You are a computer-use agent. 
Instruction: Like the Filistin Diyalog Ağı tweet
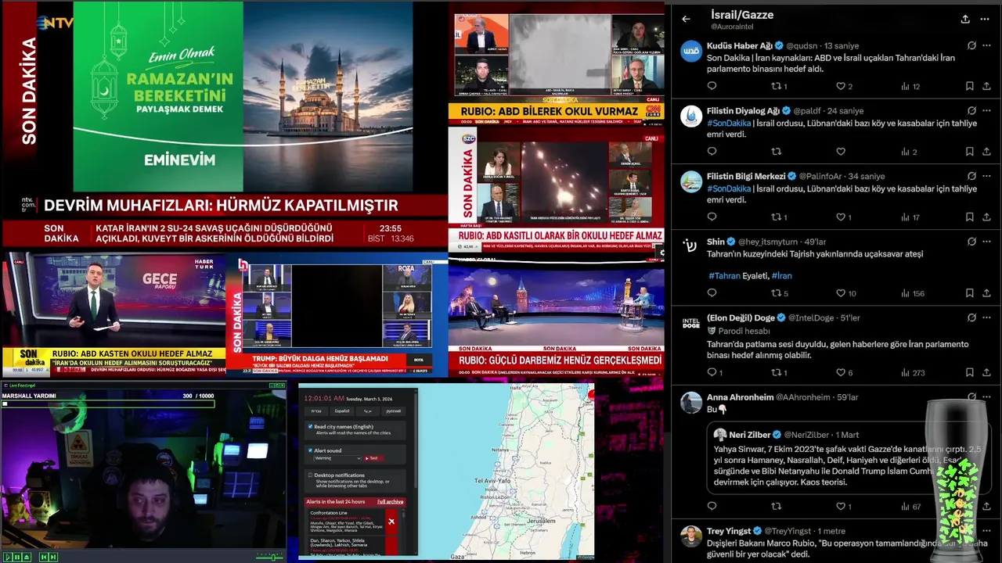point(841,152)
